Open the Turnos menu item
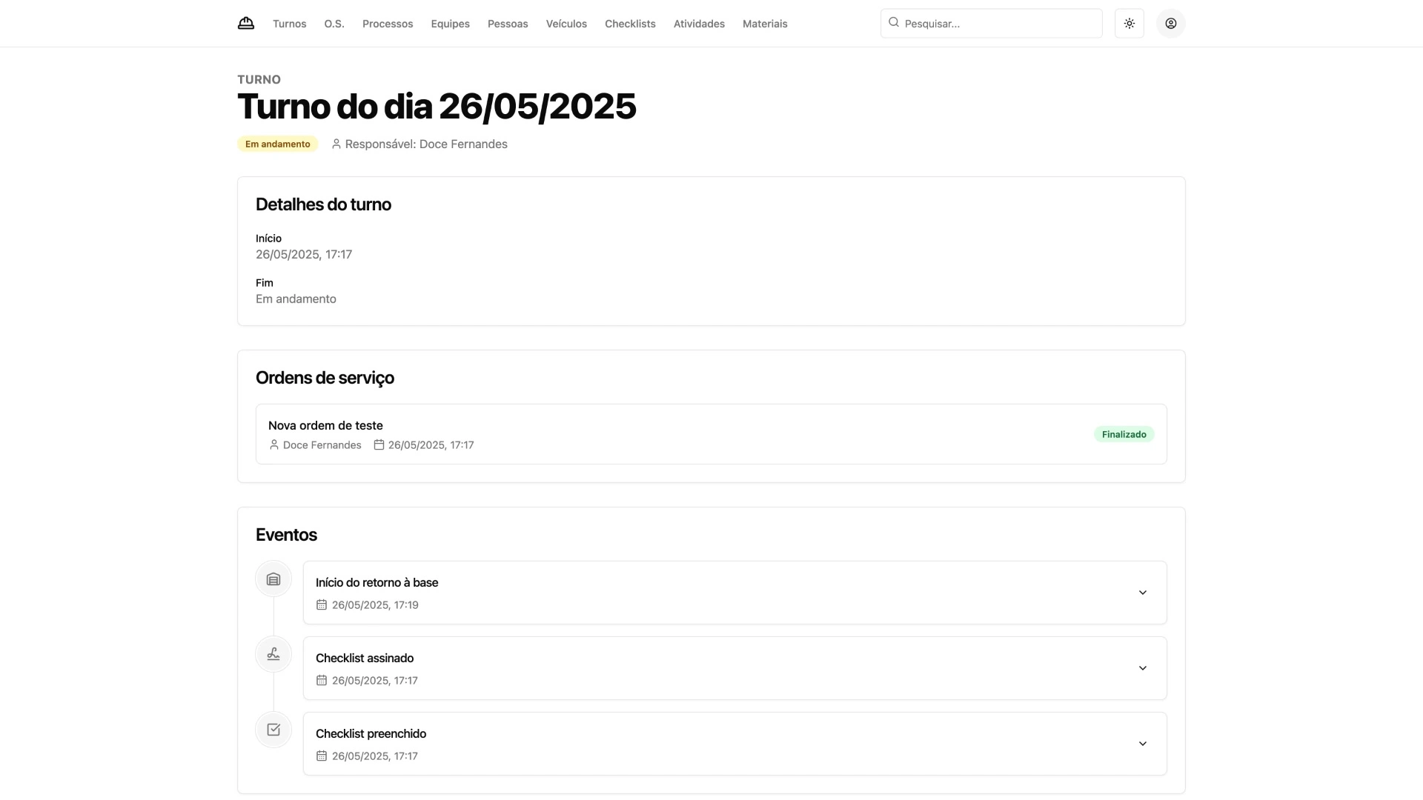Image resolution: width=1423 pixels, height=800 pixels. coord(289,24)
